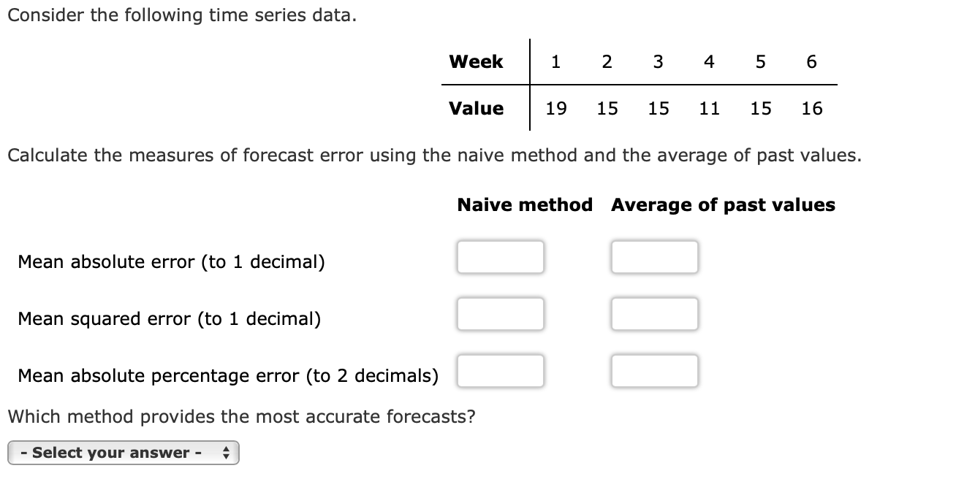Click the up-down stepper arrows on the answer selector
Image resolution: width=956 pixels, height=479 pixels.
227,452
